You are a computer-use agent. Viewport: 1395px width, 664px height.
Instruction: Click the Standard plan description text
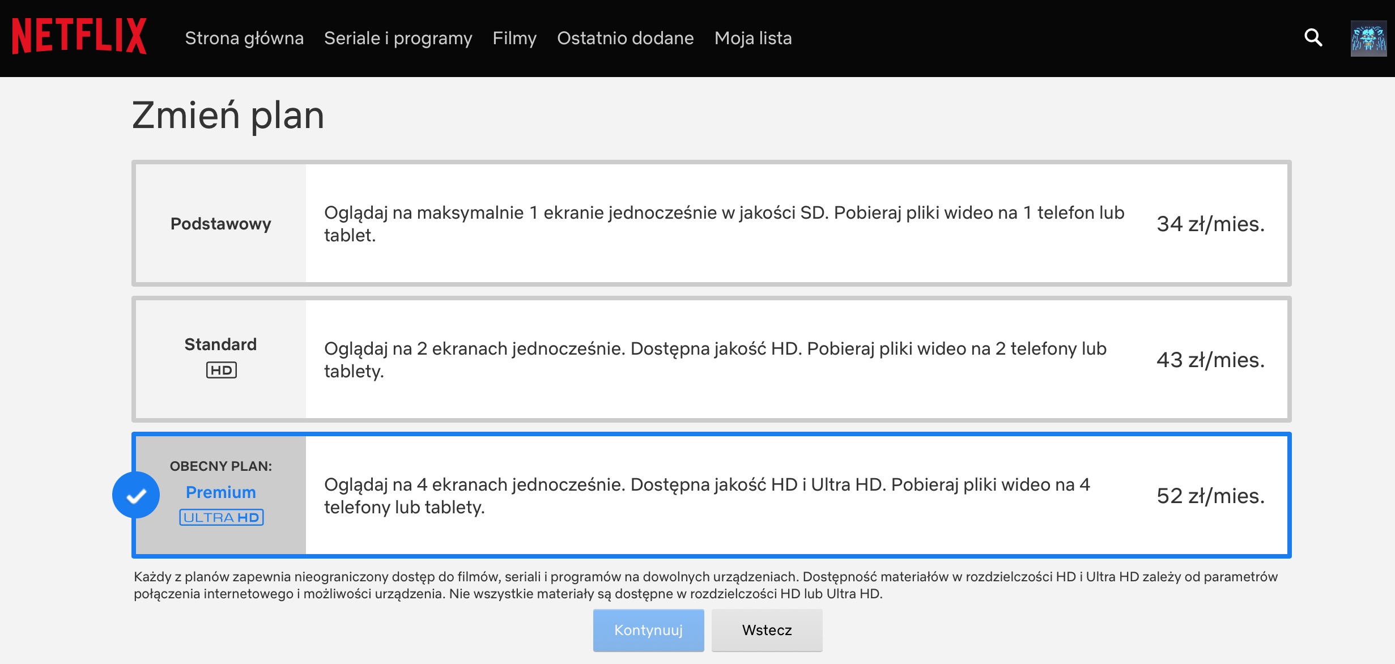pyautogui.click(x=715, y=360)
